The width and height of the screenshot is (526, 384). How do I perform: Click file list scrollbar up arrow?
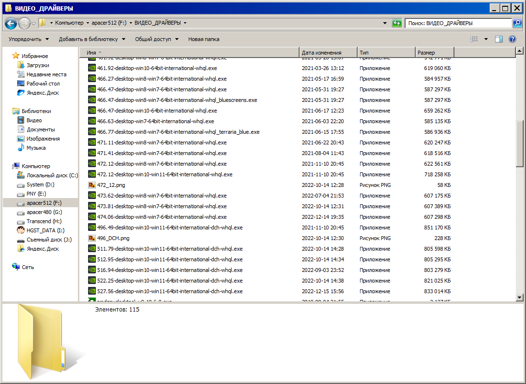520,51
